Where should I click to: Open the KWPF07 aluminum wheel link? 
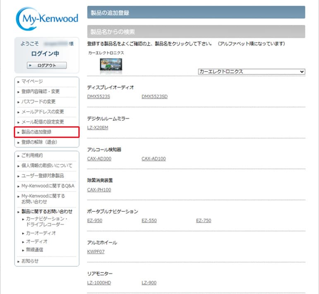tap(96, 251)
